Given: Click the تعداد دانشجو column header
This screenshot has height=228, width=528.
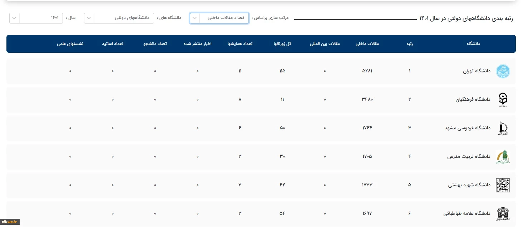Looking at the screenshot, I should click(x=155, y=44).
